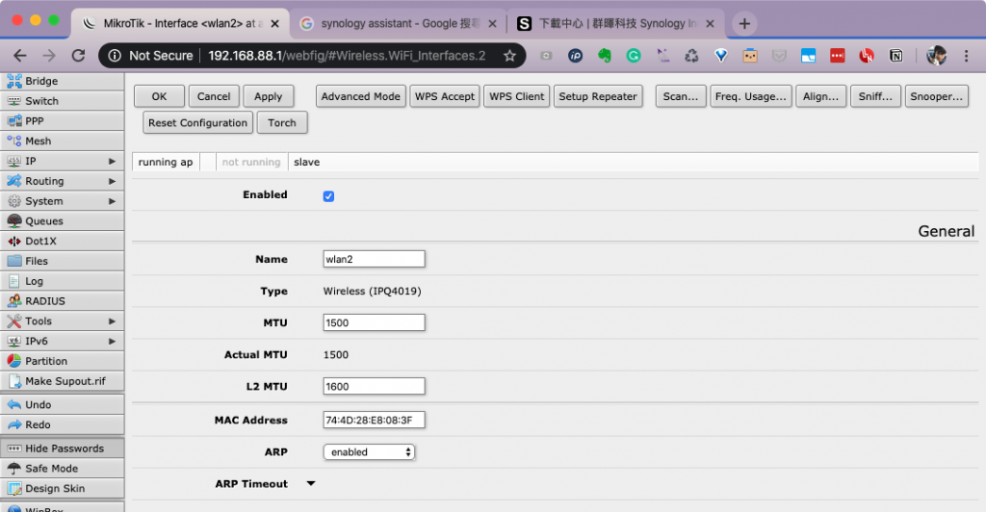Click the Partition pie icon
This screenshot has height=512, width=986.
pos(13,361)
